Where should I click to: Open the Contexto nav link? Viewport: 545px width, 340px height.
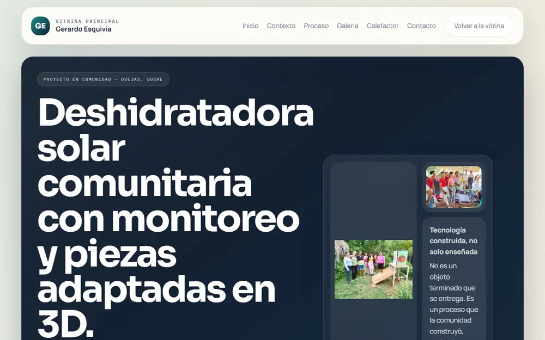(x=281, y=26)
